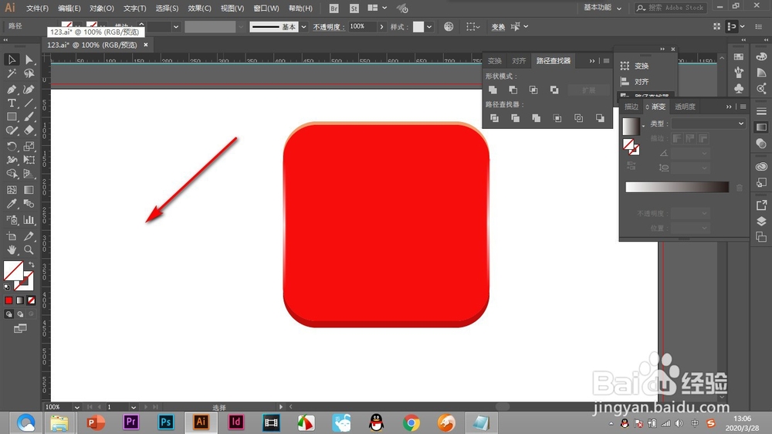Screen dimensions: 772x434
Task: Select the Lasso tool
Action: tap(29, 74)
